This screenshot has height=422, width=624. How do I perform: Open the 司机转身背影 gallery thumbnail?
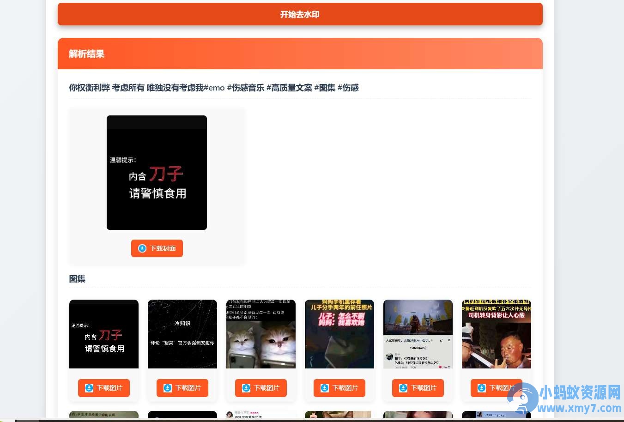click(497, 334)
